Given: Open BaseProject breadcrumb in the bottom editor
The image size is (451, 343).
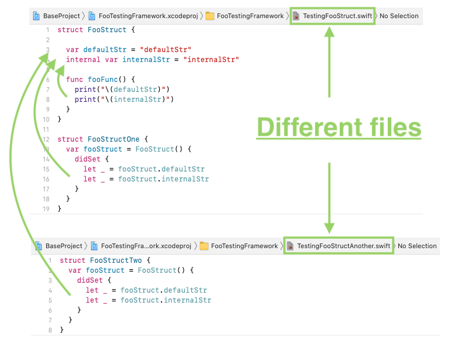Looking at the screenshot, I should click(x=64, y=246).
